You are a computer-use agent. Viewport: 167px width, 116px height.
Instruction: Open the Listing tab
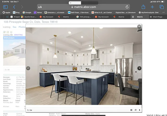point(7,27)
